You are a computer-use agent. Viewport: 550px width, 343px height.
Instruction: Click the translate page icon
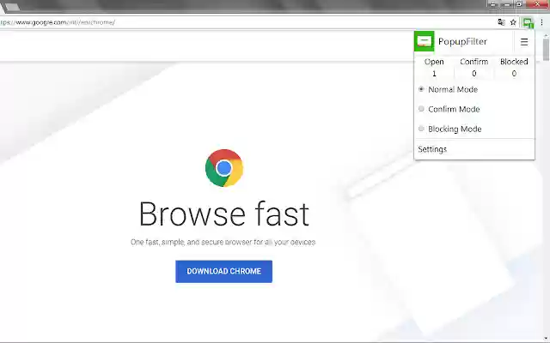501,22
